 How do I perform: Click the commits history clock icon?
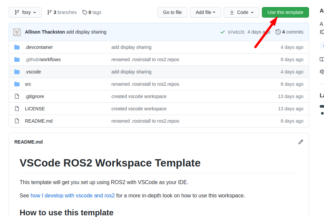pyautogui.click(x=278, y=32)
